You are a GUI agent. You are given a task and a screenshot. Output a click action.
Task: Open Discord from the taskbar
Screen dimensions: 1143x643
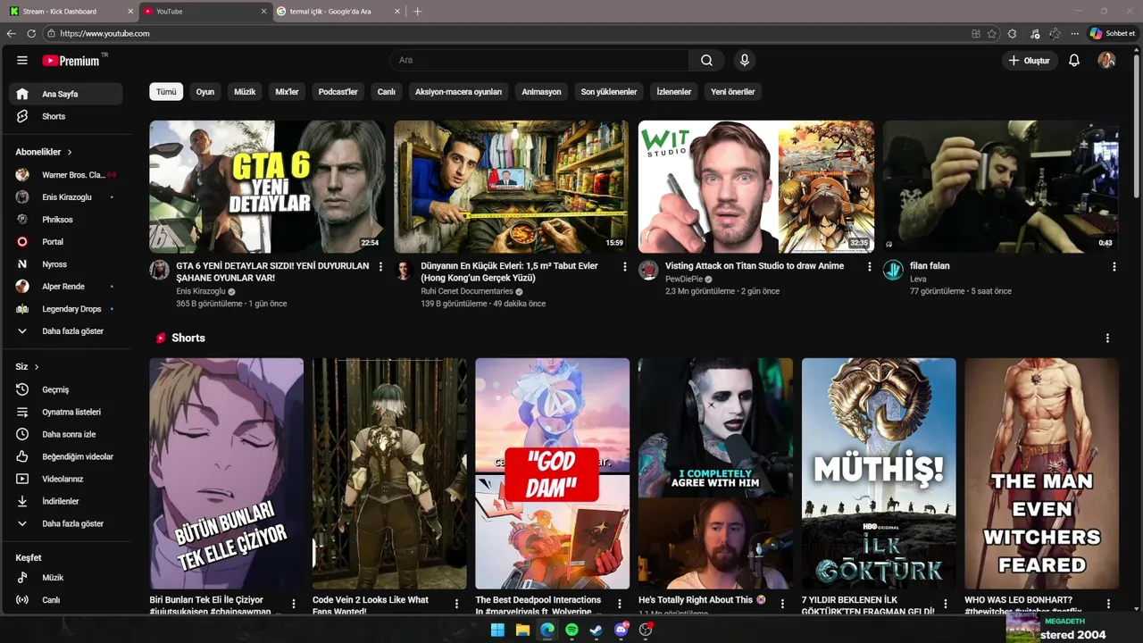click(x=621, y=630)
